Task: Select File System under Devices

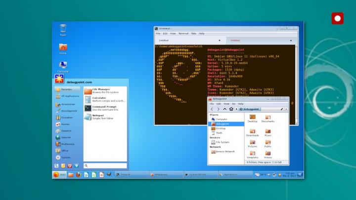Action: (222, 142)
